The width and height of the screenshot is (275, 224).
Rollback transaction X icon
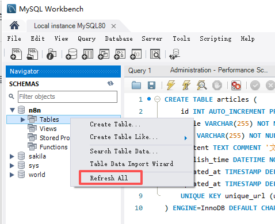[270, 86]
